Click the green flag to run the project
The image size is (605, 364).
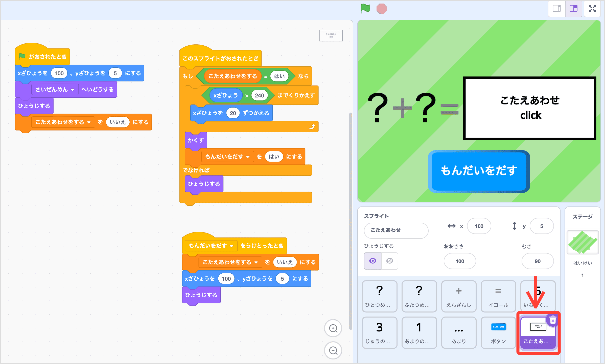365,8
